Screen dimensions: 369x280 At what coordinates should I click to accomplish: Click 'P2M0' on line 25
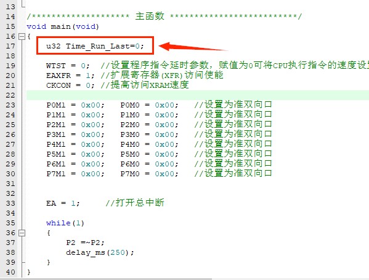click(x=130, y=125)
